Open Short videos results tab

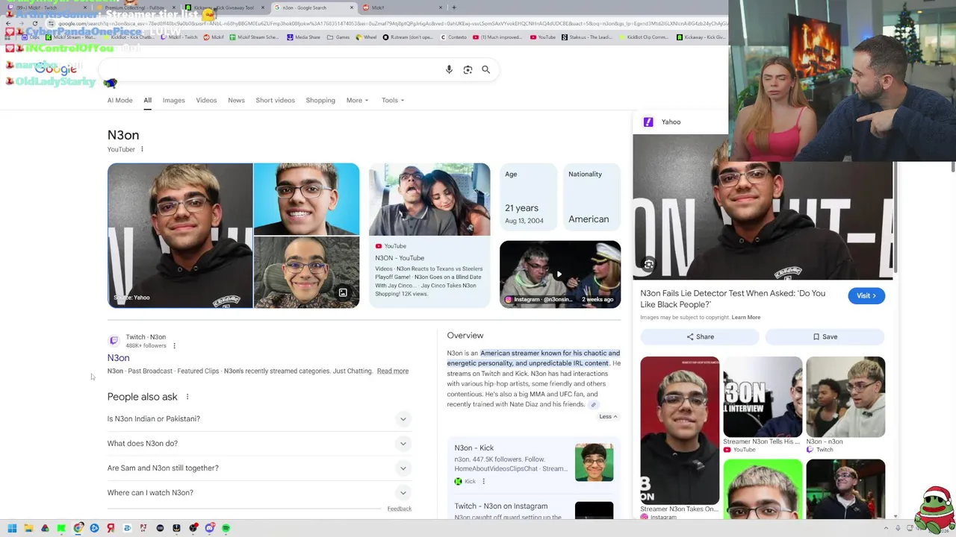(x=275, y=100)
